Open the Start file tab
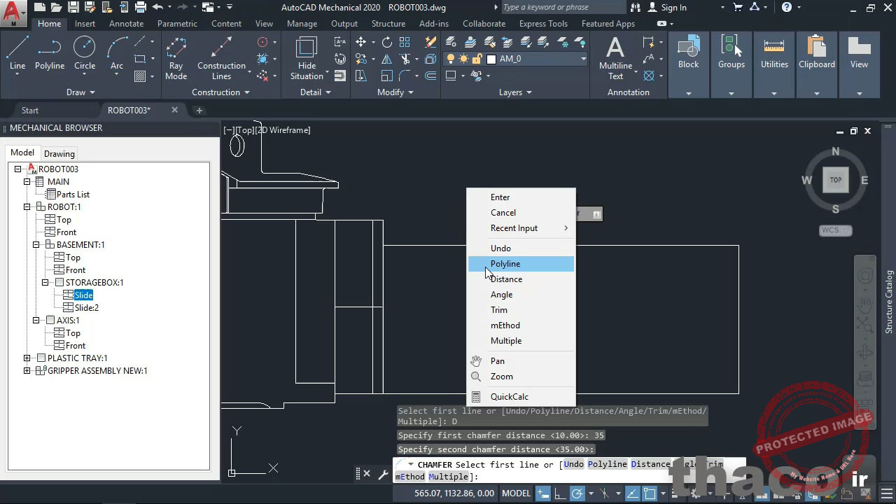This screenshot has height=504, width=896. click(x=30, y=111)
